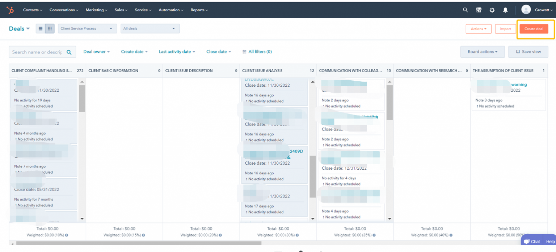Click the horizontal scrollbar at board bottom
Image resolution: width=556 pixels, height=252 pixels.
pos(138,243)
